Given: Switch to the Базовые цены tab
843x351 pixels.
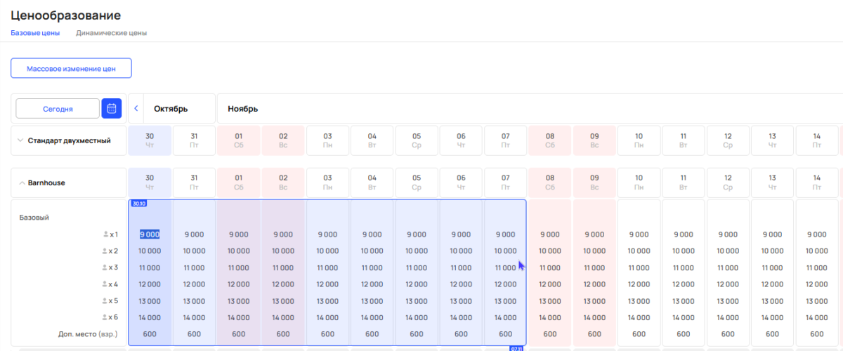Looking at the screenshot, I should click(x=35, y=33).
